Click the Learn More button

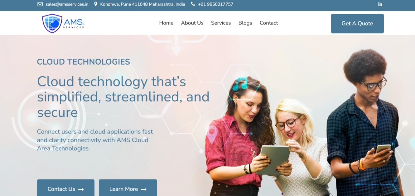[128, 188]
